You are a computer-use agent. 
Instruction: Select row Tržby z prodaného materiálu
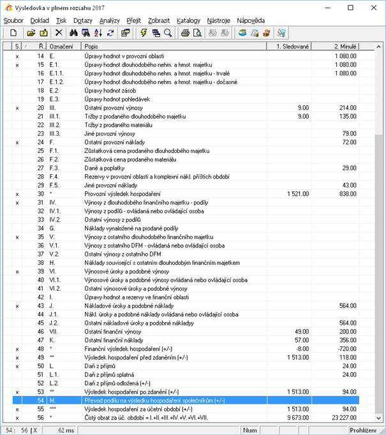tap(186, 125)
